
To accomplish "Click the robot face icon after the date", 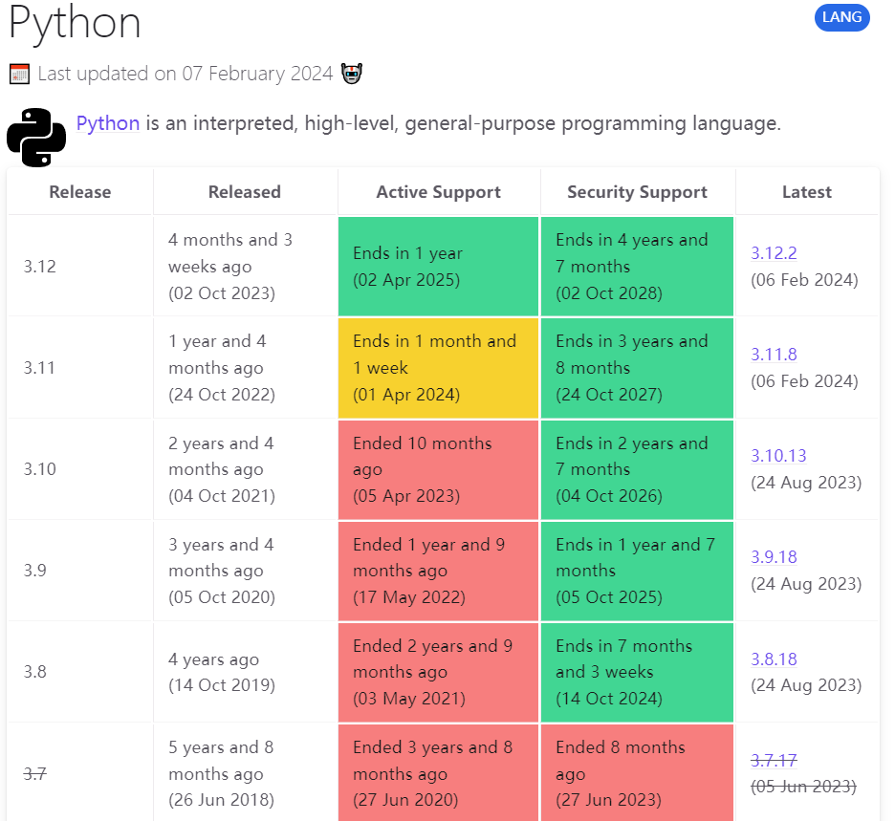I will pos(352,74).
